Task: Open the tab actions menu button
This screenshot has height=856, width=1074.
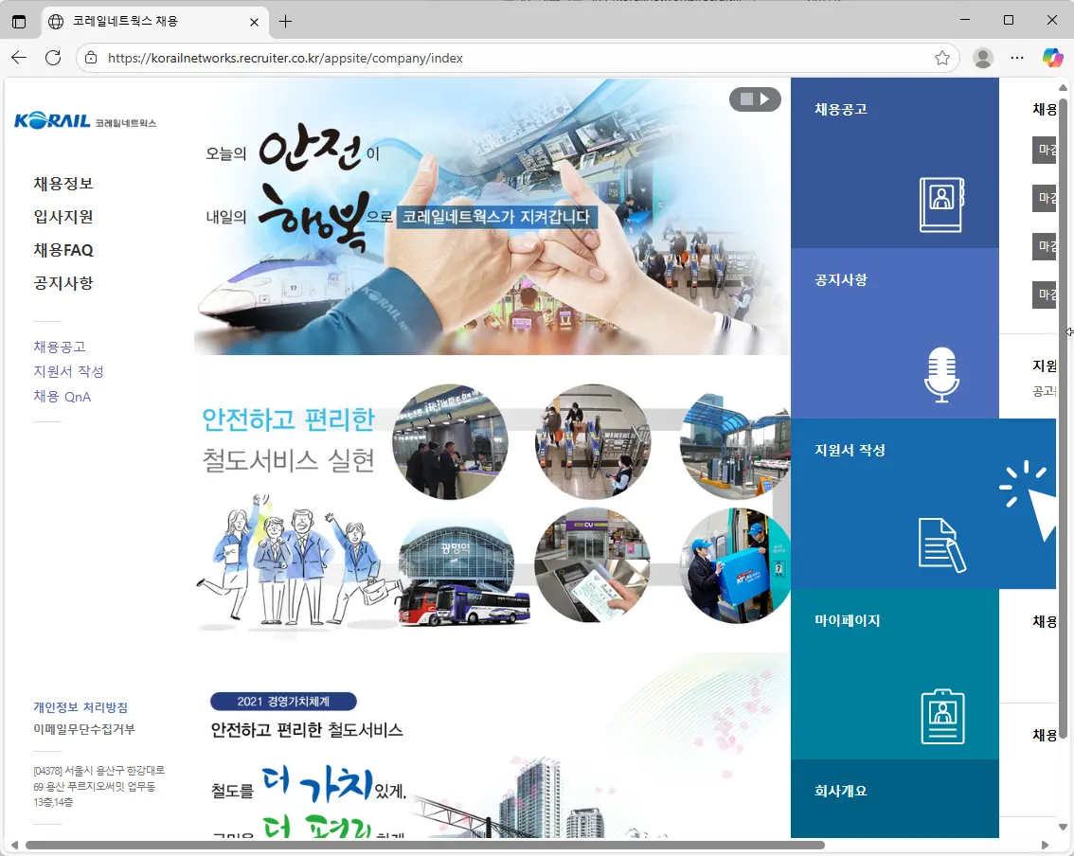Action: [19, 21]
